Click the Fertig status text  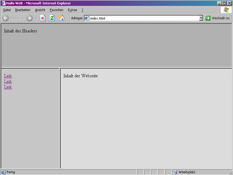[11, 172]
